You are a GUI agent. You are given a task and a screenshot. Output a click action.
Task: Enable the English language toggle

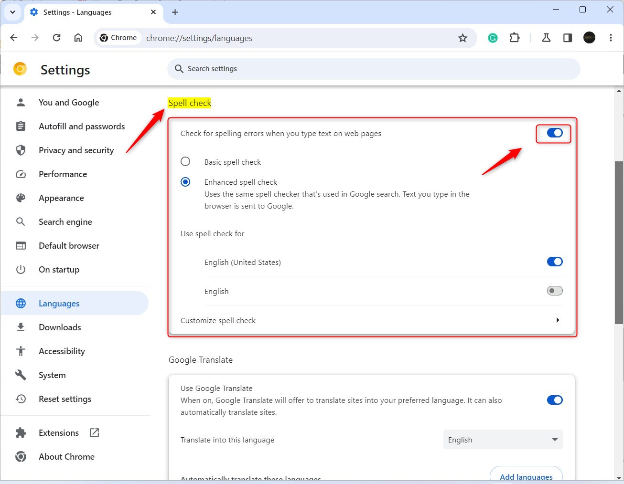(x=554, y=291)
